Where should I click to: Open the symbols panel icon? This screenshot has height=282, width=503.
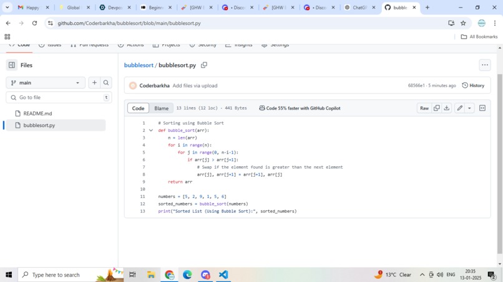[482, 108]
